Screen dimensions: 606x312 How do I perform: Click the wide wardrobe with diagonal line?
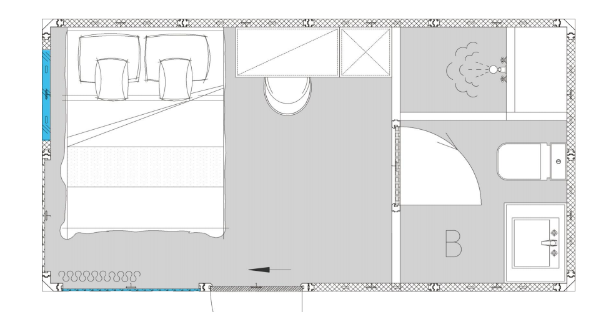pos(287,52)
